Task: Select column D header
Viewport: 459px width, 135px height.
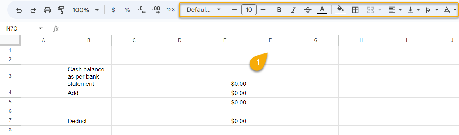Action: point(180,41)
